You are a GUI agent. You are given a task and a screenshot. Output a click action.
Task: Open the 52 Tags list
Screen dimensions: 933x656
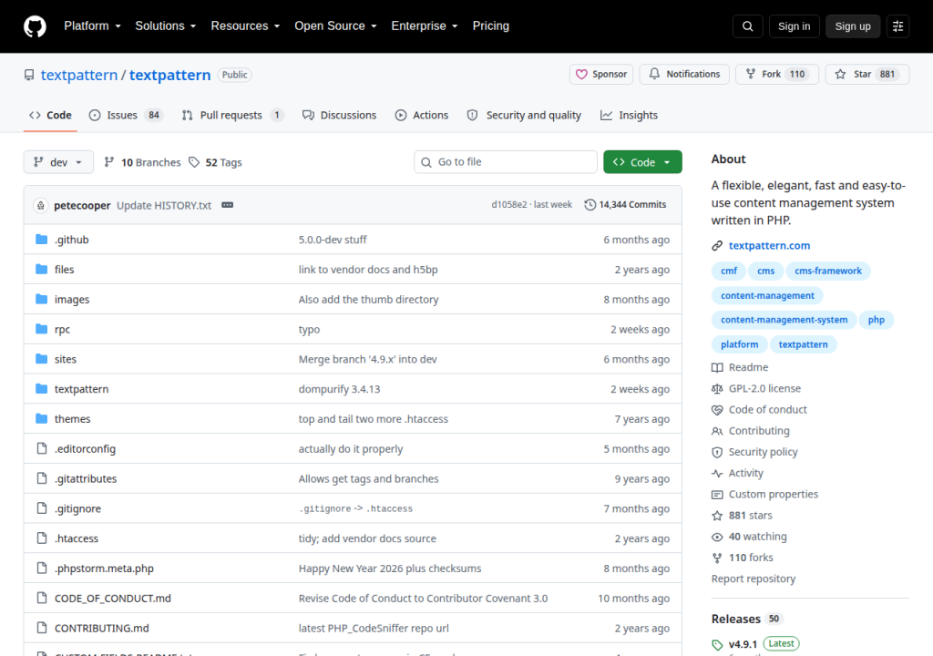tap(215, 162)
